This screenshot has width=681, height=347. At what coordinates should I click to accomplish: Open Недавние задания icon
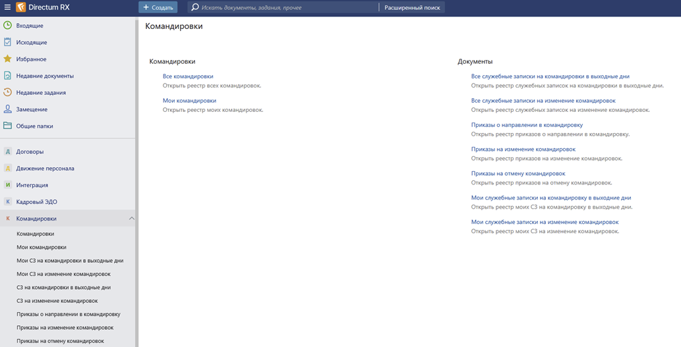click(x=8, y=93)
